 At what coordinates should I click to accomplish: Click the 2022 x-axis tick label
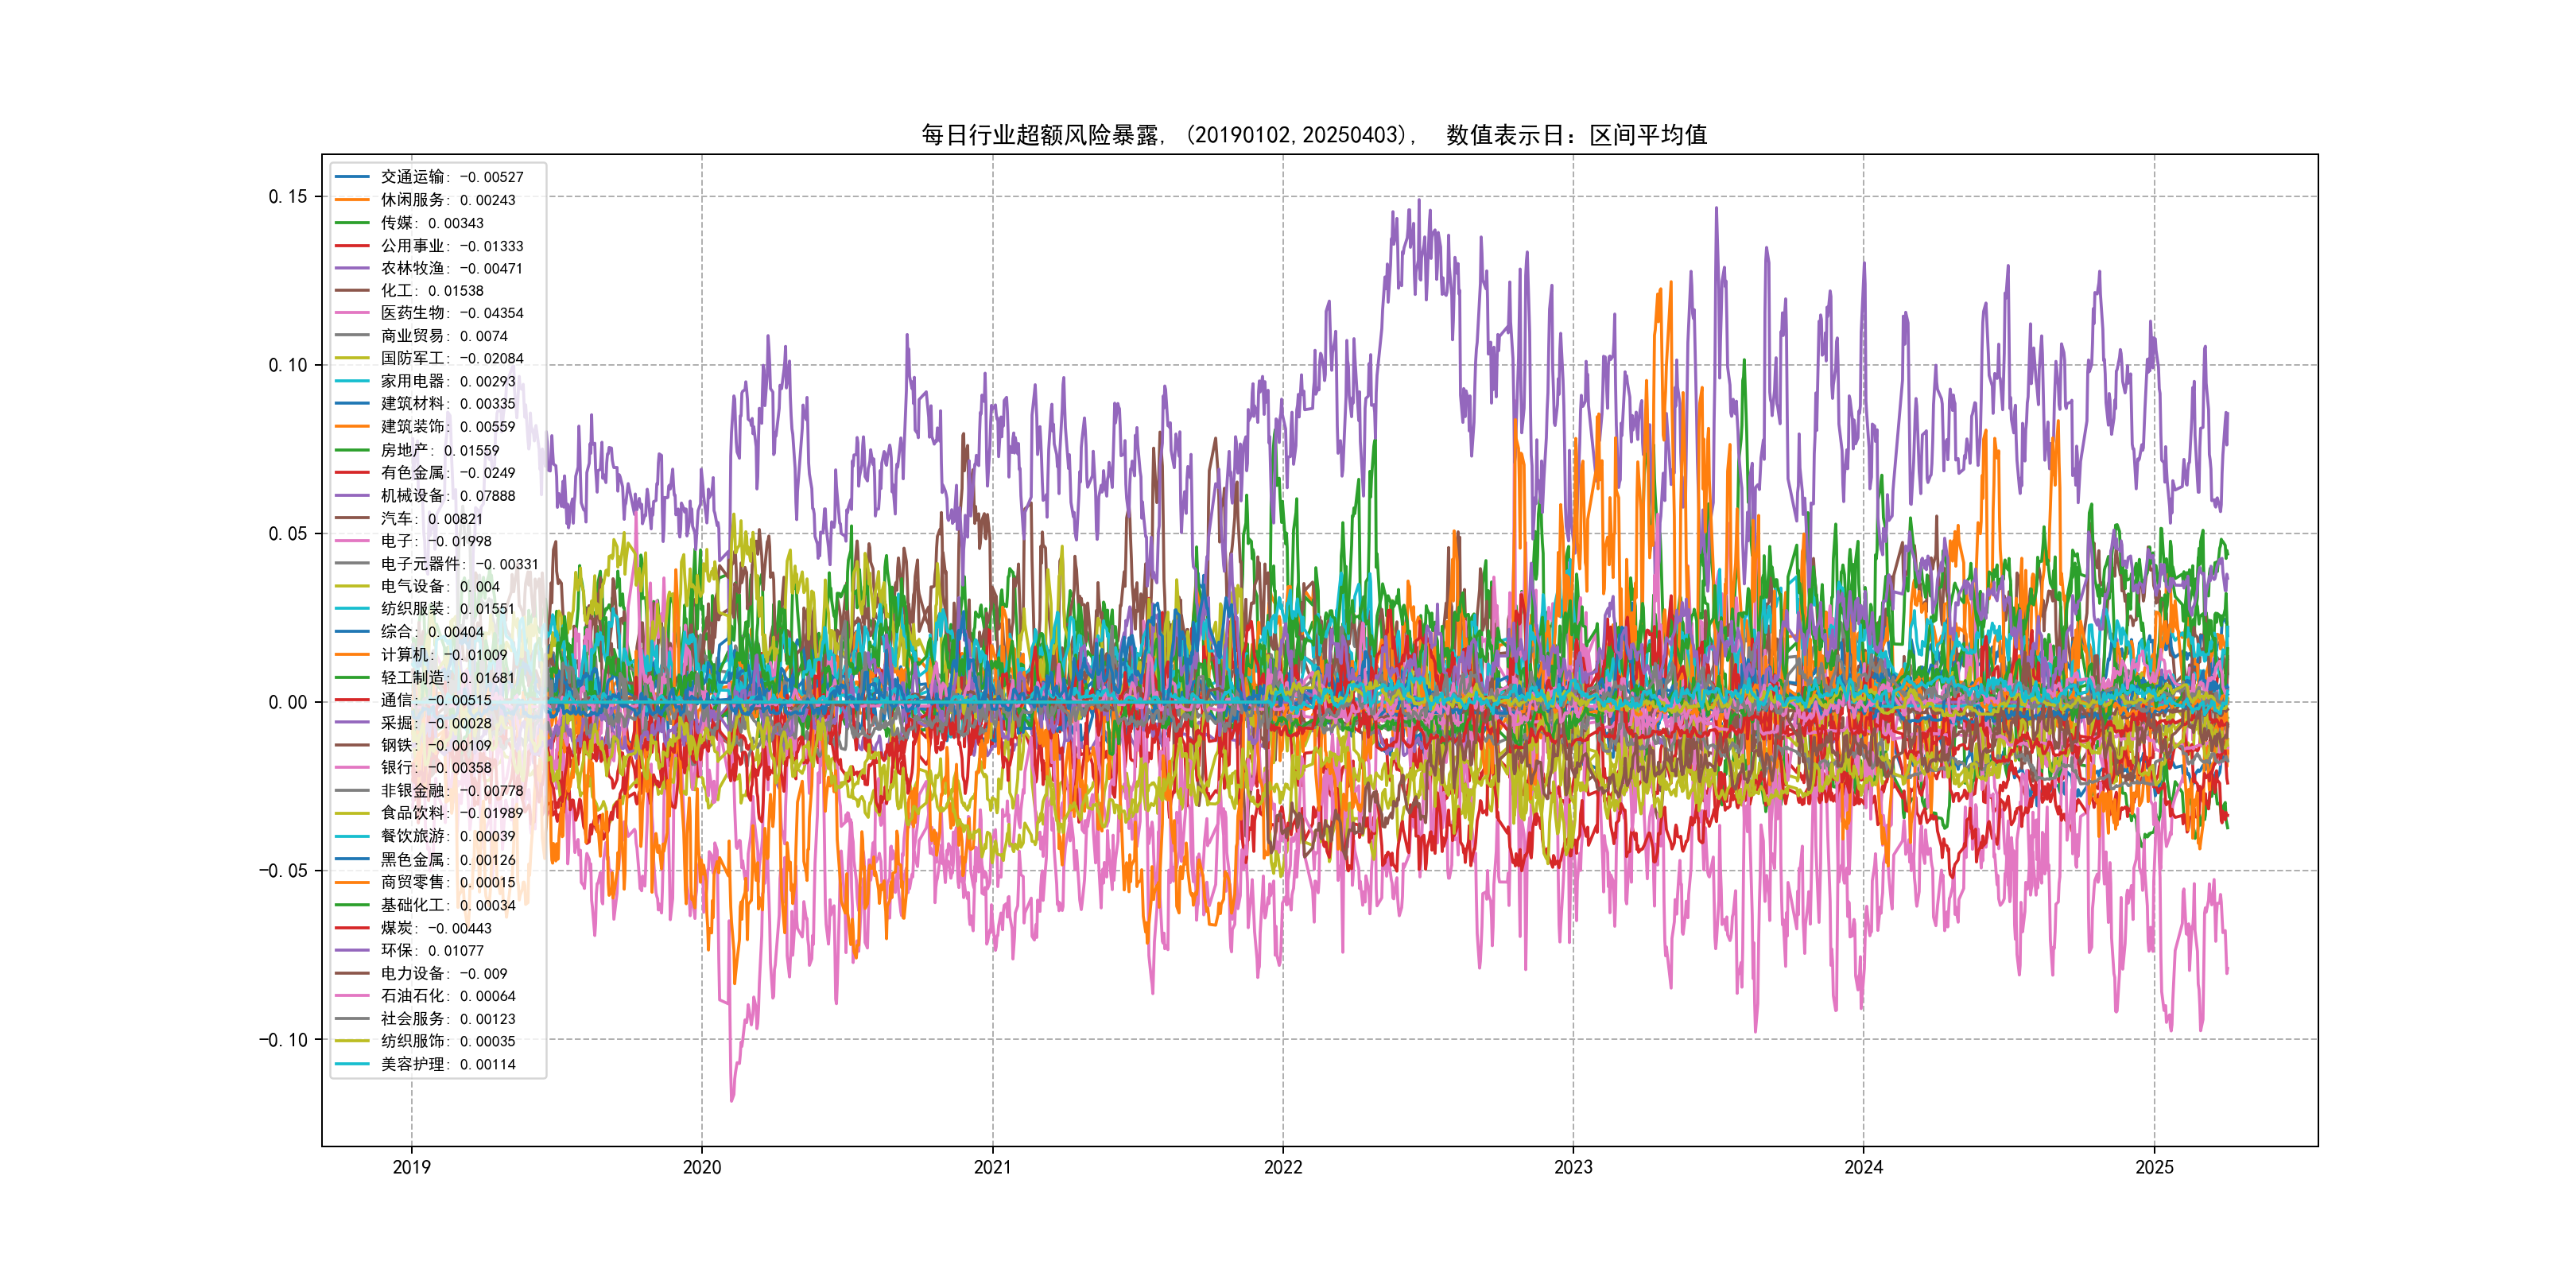coord(1283,1167)
